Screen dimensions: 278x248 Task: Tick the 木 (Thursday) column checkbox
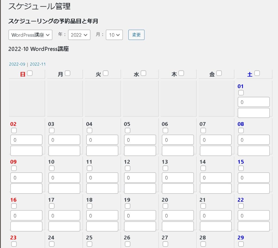click(x=181, y=73)
